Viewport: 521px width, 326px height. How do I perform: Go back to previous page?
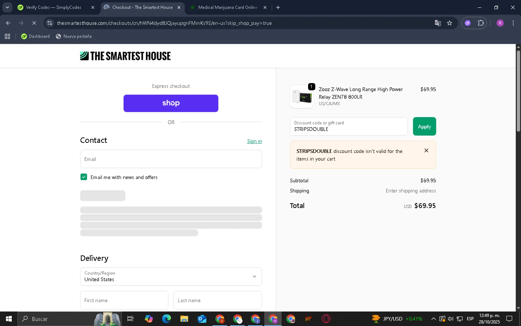[x=8, y=23]
